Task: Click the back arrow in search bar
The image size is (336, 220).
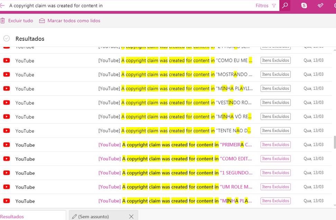Action: pos(2,6)
